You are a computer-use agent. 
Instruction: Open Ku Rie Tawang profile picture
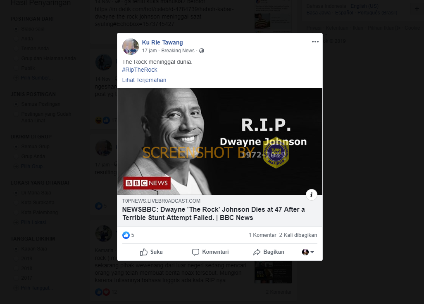coord(130,47)
